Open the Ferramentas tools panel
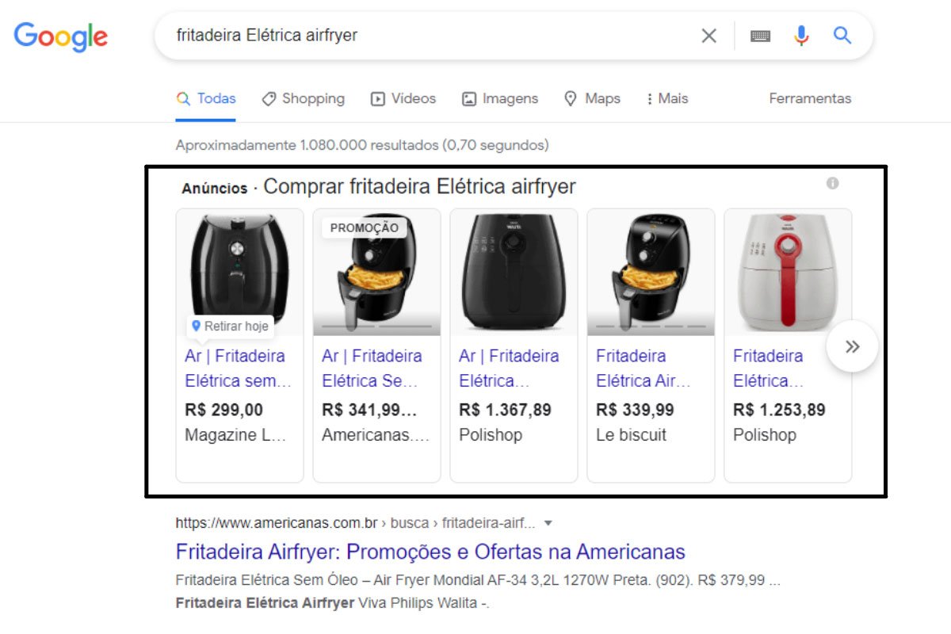 click(810, 98)
